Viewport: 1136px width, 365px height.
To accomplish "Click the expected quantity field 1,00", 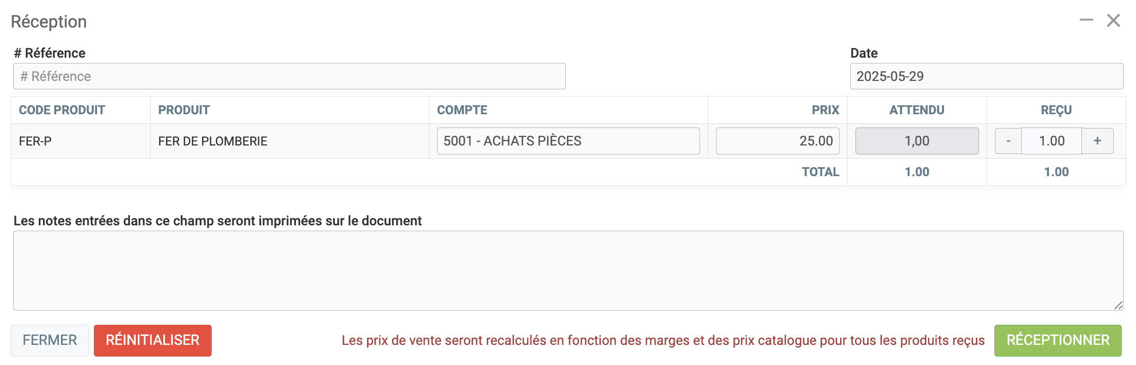I will pyautogui.click(x=916, y=141).
